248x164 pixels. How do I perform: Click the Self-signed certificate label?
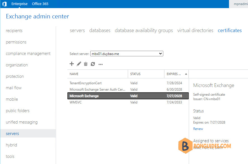[x=209, y=95]
